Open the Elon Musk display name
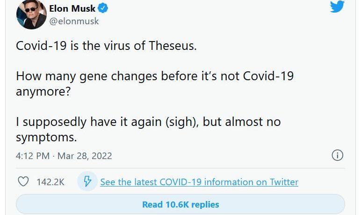This screenshot has height=215, width=361. tap(72, 8)
